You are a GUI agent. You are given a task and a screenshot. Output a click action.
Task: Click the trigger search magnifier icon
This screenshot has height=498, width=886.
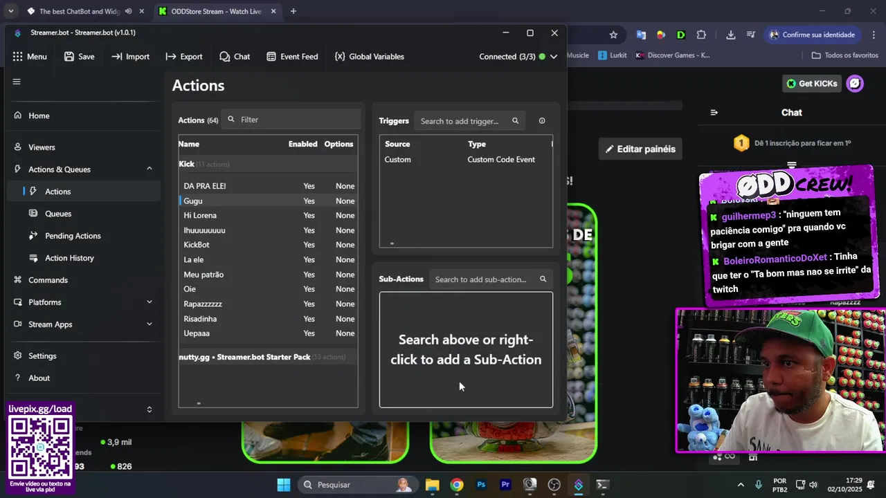515,121
